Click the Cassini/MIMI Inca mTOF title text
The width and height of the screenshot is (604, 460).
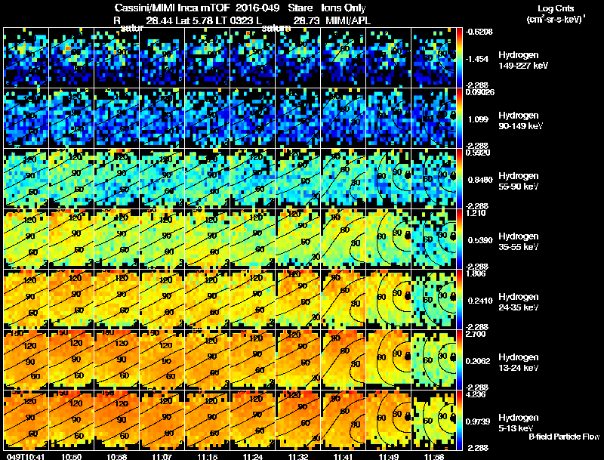click(172, 8)
